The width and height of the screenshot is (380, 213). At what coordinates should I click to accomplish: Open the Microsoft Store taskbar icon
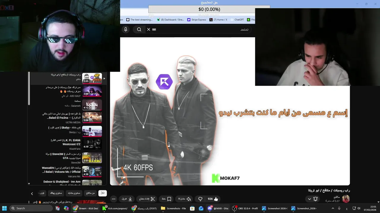[x=192, y=208]
